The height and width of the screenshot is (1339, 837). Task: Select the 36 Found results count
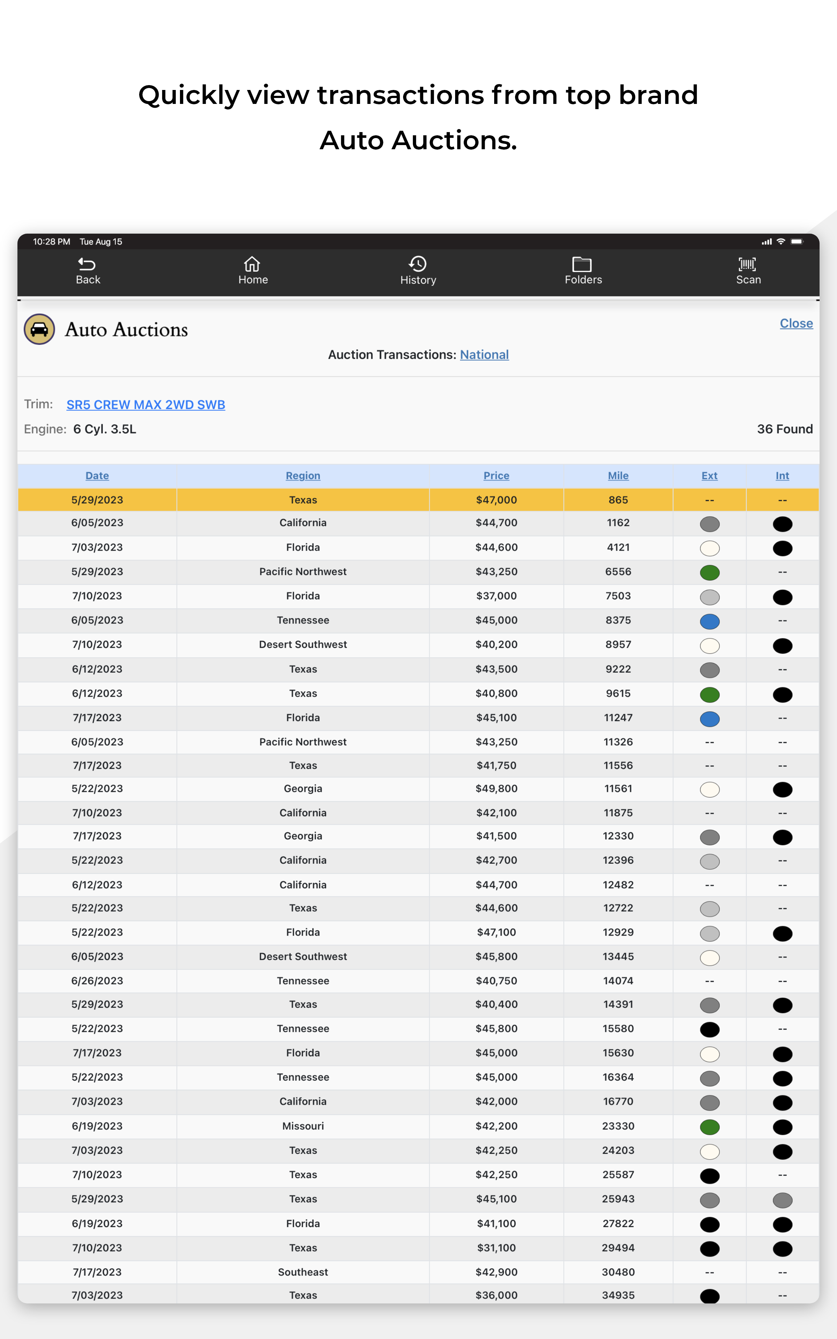point(784,429)
